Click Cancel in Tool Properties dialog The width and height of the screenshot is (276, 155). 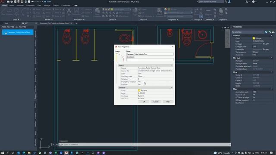156,102
